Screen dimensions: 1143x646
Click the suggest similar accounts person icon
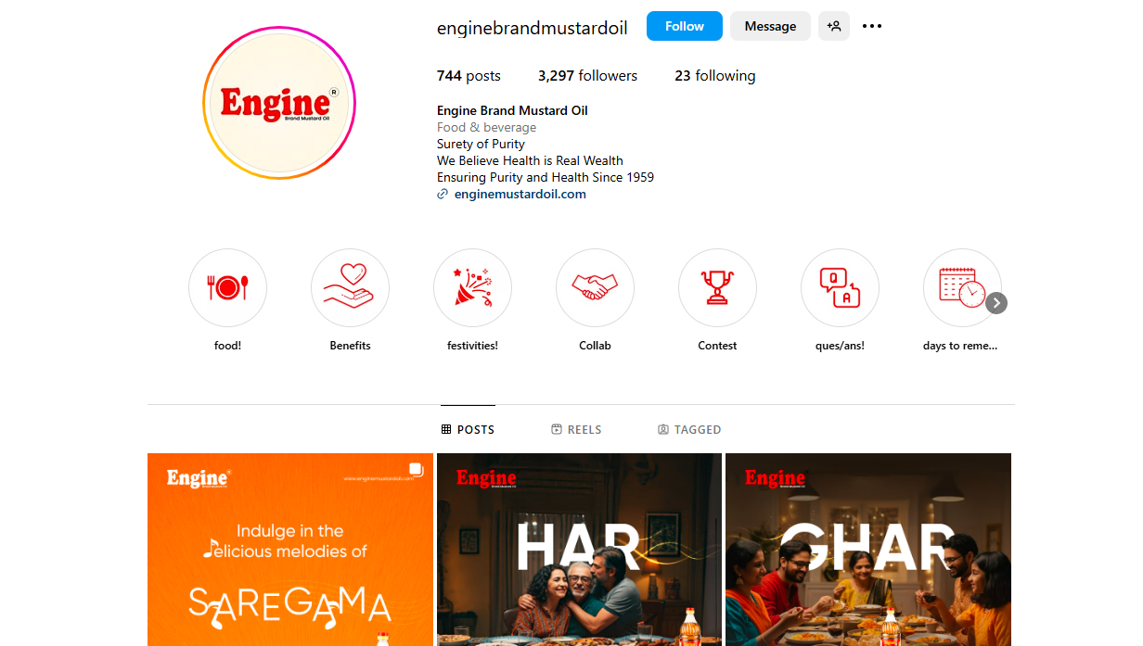pyautogui.click(x=834, y=26)
